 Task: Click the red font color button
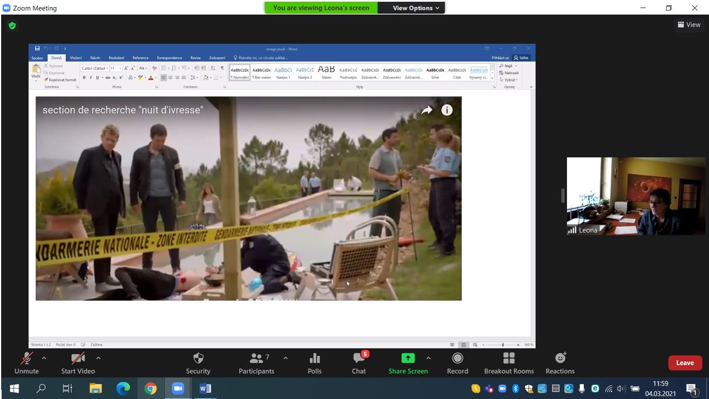click(151, 77)
